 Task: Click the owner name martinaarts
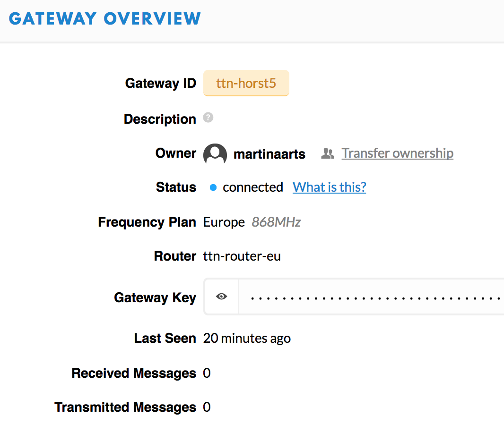coord(269,154)
